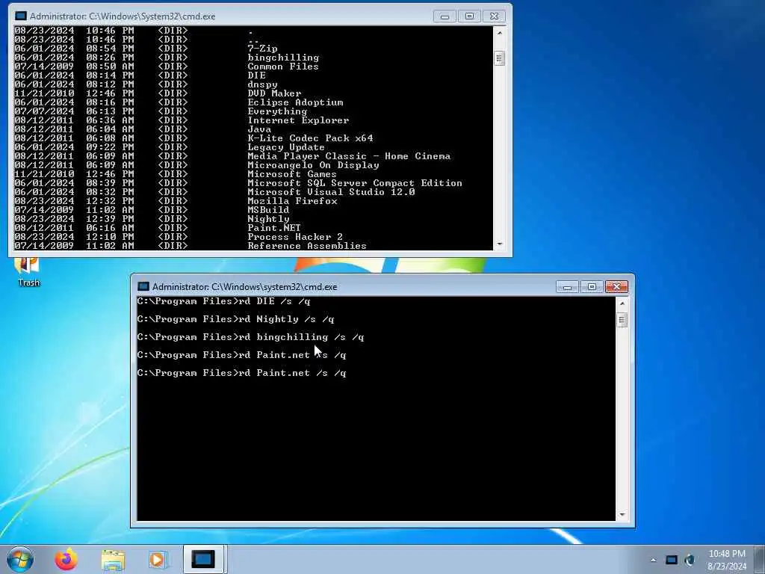Click 'Microsoft Visual Studio 12.0' entry
765x574 pixels.
[331, 192]
